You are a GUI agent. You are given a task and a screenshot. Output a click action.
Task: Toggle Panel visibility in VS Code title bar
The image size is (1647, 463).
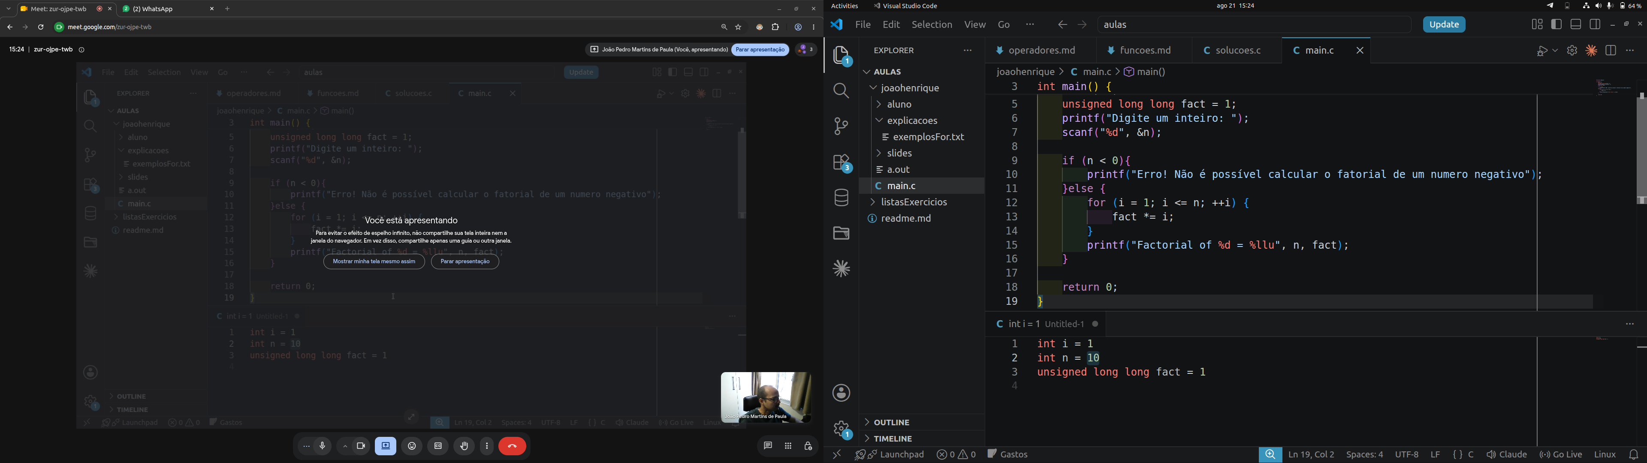pos(1576,24)
